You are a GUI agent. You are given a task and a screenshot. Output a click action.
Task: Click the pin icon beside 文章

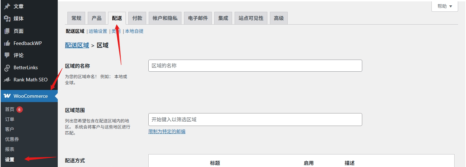click(x=7, y=6)
